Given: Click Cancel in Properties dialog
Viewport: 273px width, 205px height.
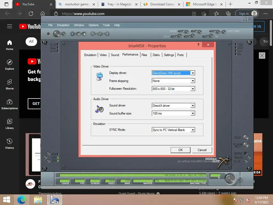Looking at the screenshot, I should (202, 150).
